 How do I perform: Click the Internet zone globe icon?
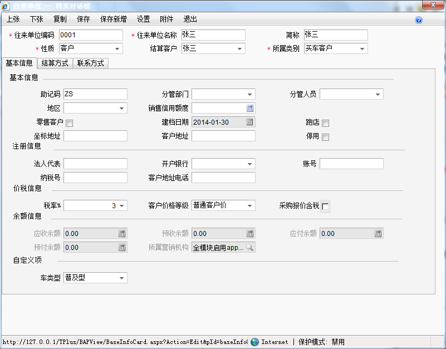point(254,342)
